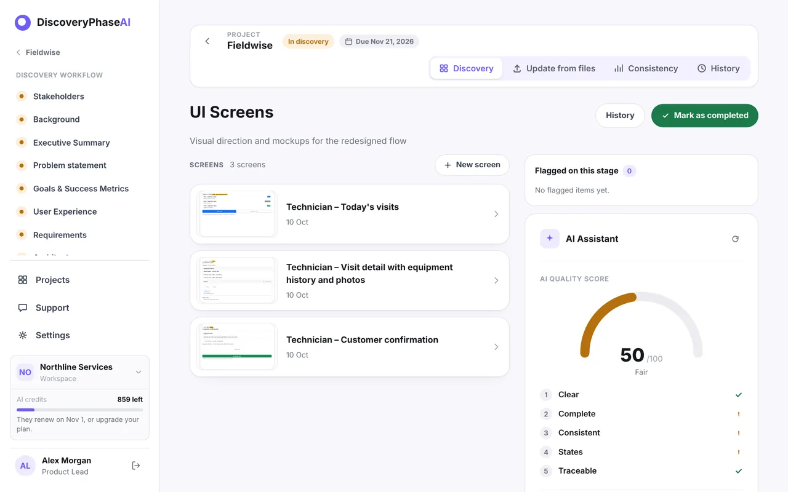This screenshot has width=788, height=492.
Task: Click the back arrow beside Fieldwise project title
Action: click(207, 41)
